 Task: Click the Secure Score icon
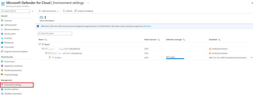pyautogui.click(x=2, y=62)
